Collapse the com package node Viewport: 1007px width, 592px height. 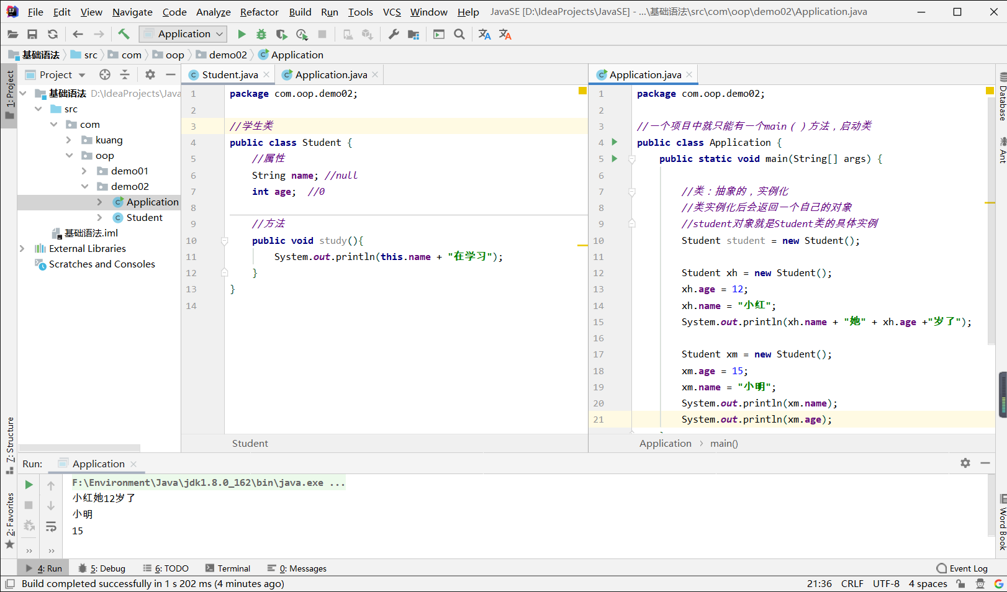click(54, 124)
